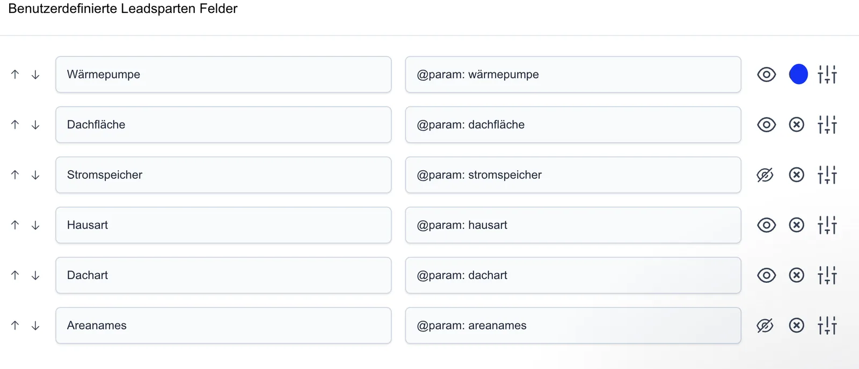Move Wärmepumpe row down with arrow
The height and width of the screenshot is (369, 859).
35,74
